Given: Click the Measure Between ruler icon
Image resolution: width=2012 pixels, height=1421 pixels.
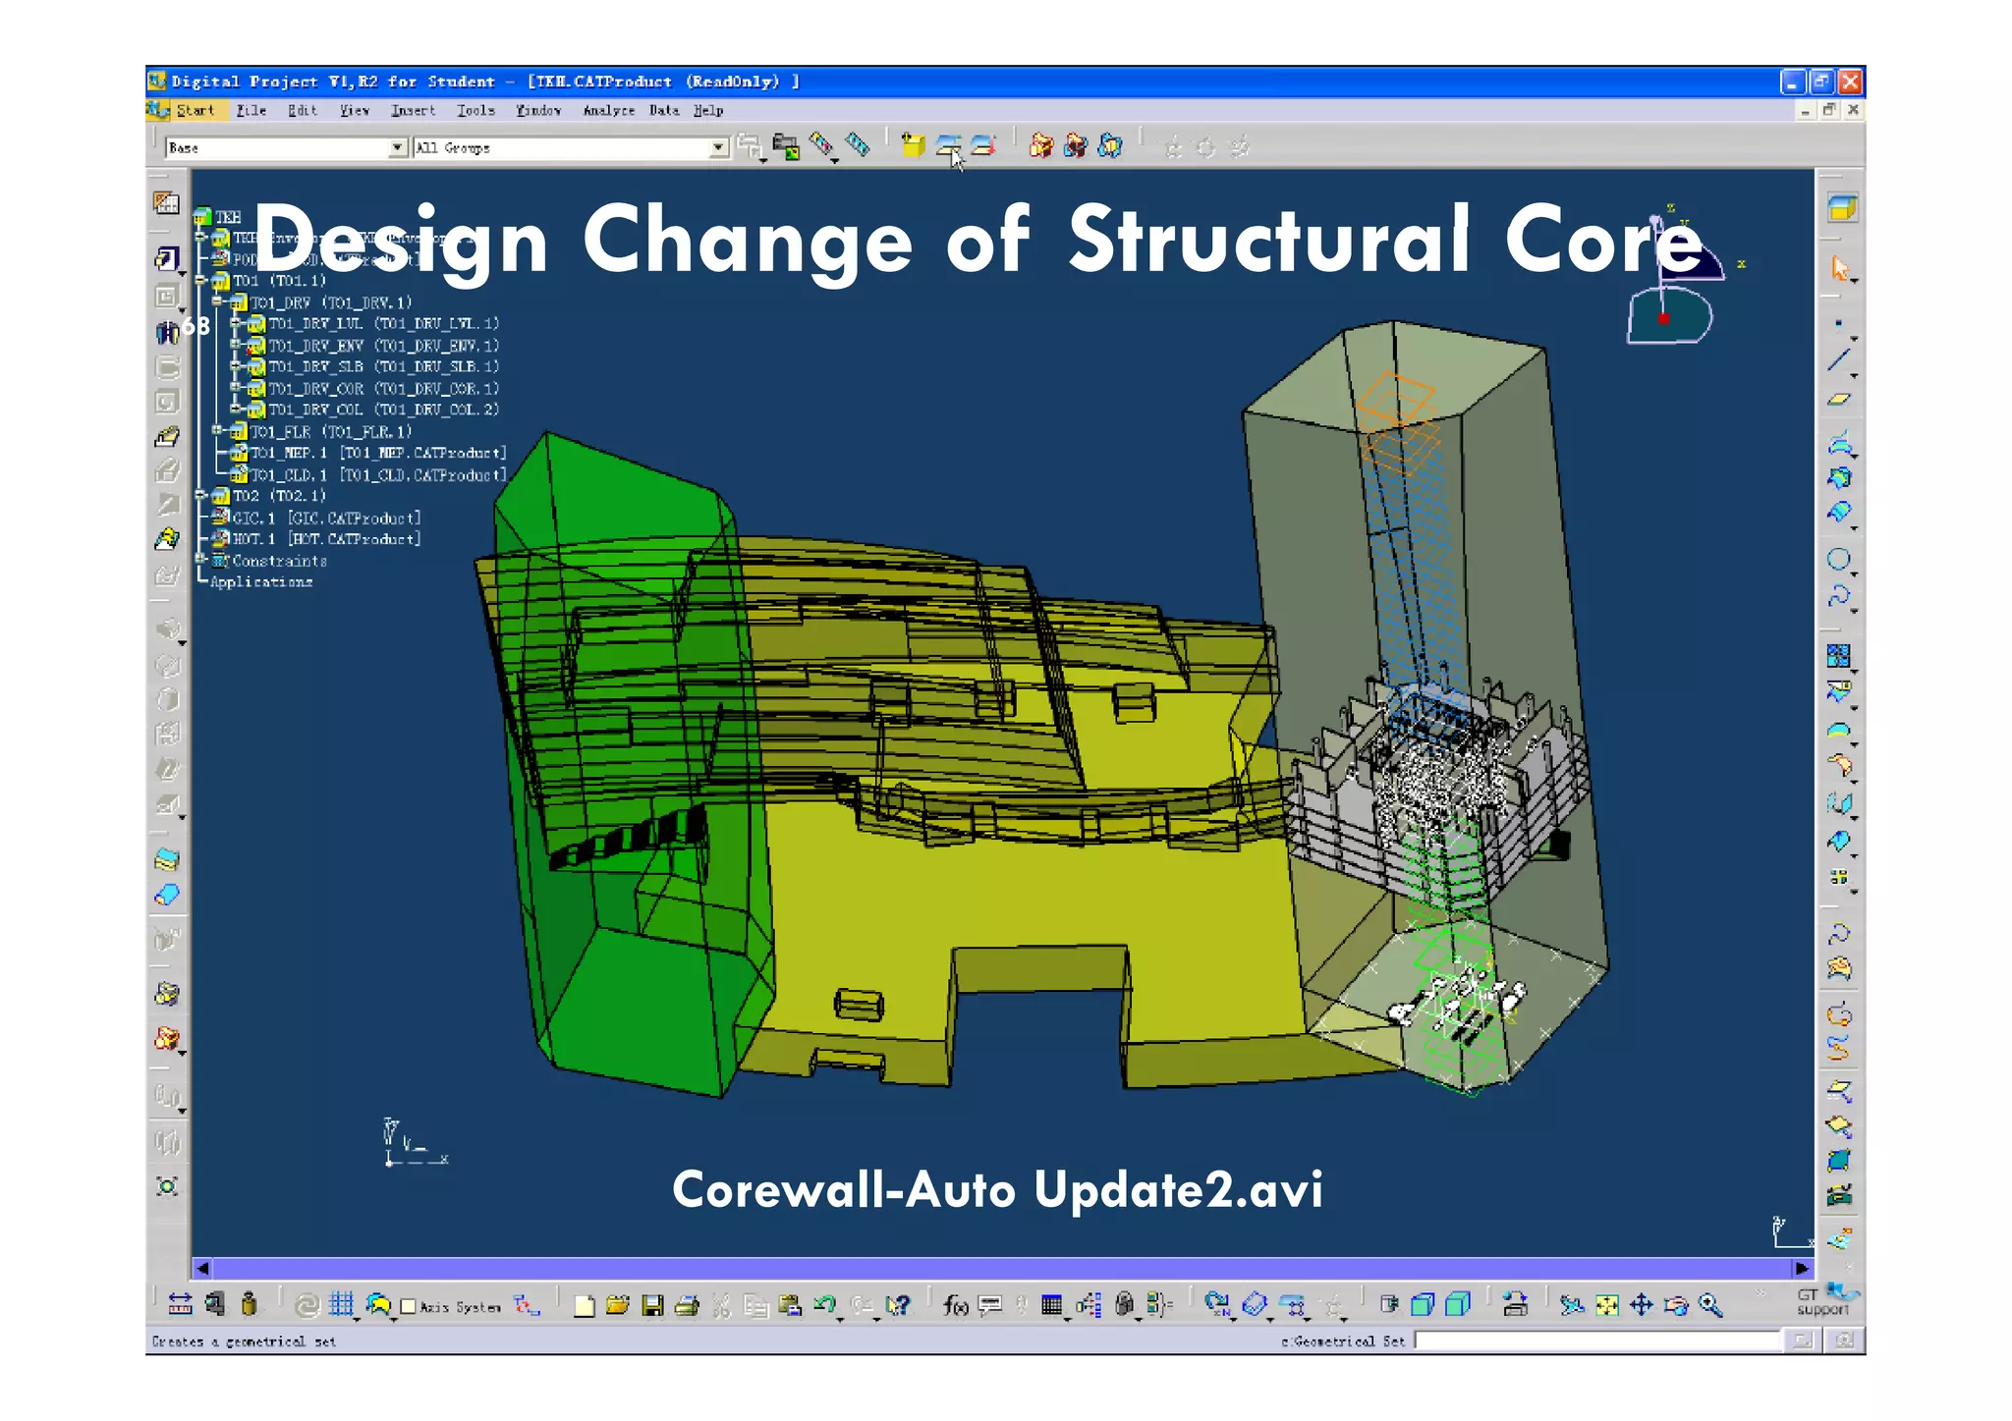Looking at the screenshot, I should click(x=181, y=1305).
